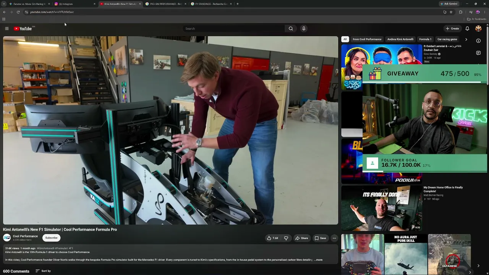Open Chrome three-dot menu
This screenshot has width=489, height=275.
point(484,12)
